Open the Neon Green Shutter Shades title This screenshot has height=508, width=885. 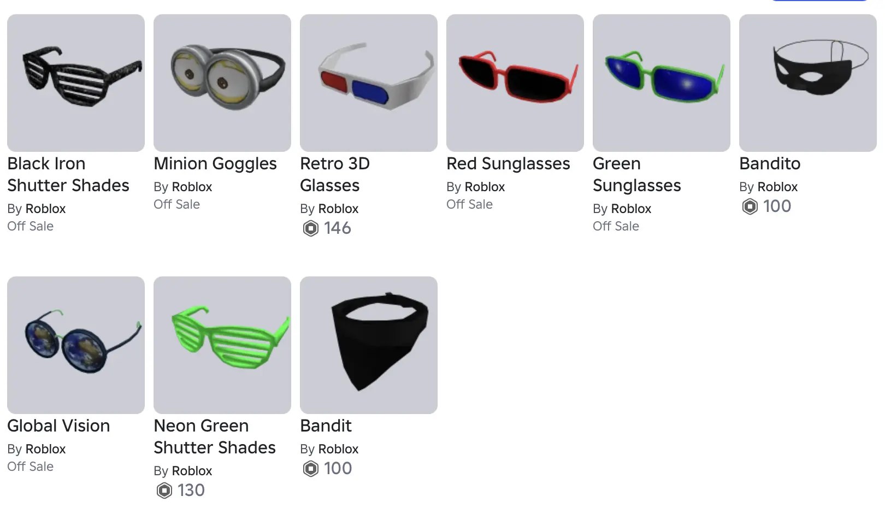point(215,436)
